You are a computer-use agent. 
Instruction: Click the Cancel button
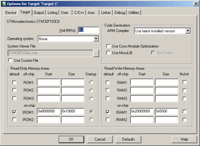pos(100,139)
